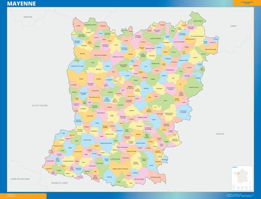Select the MAINE-ET-LOIRE department label
Image resolution: width=261 pixels, height=199 pixels.
[x=60, y=183]
